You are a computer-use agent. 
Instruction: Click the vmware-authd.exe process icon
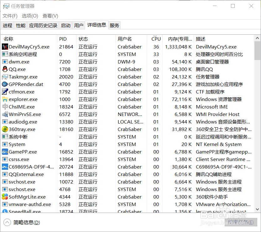click(5, 204)
